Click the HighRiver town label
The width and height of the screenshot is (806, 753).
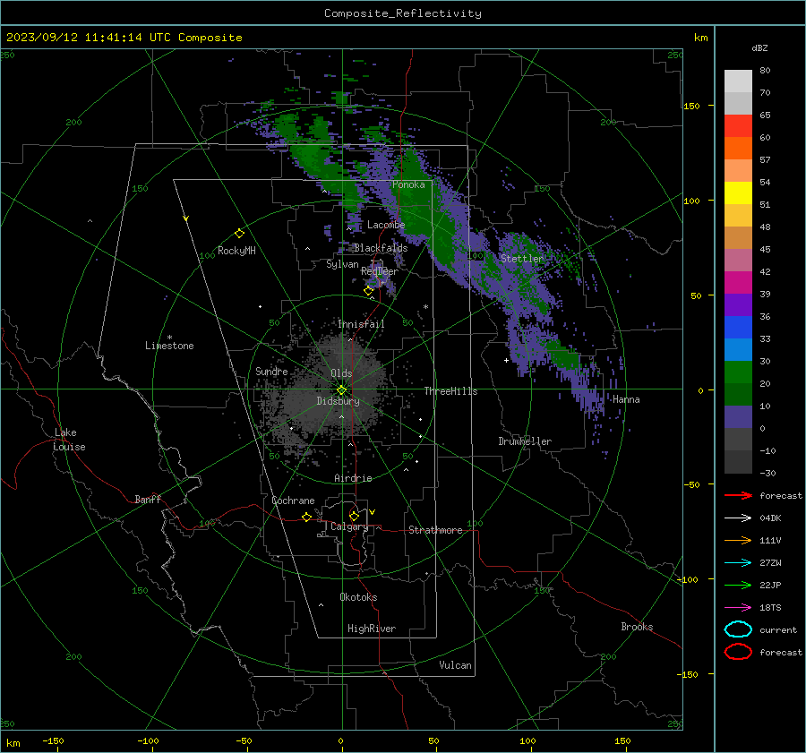(x=372, y=629)
